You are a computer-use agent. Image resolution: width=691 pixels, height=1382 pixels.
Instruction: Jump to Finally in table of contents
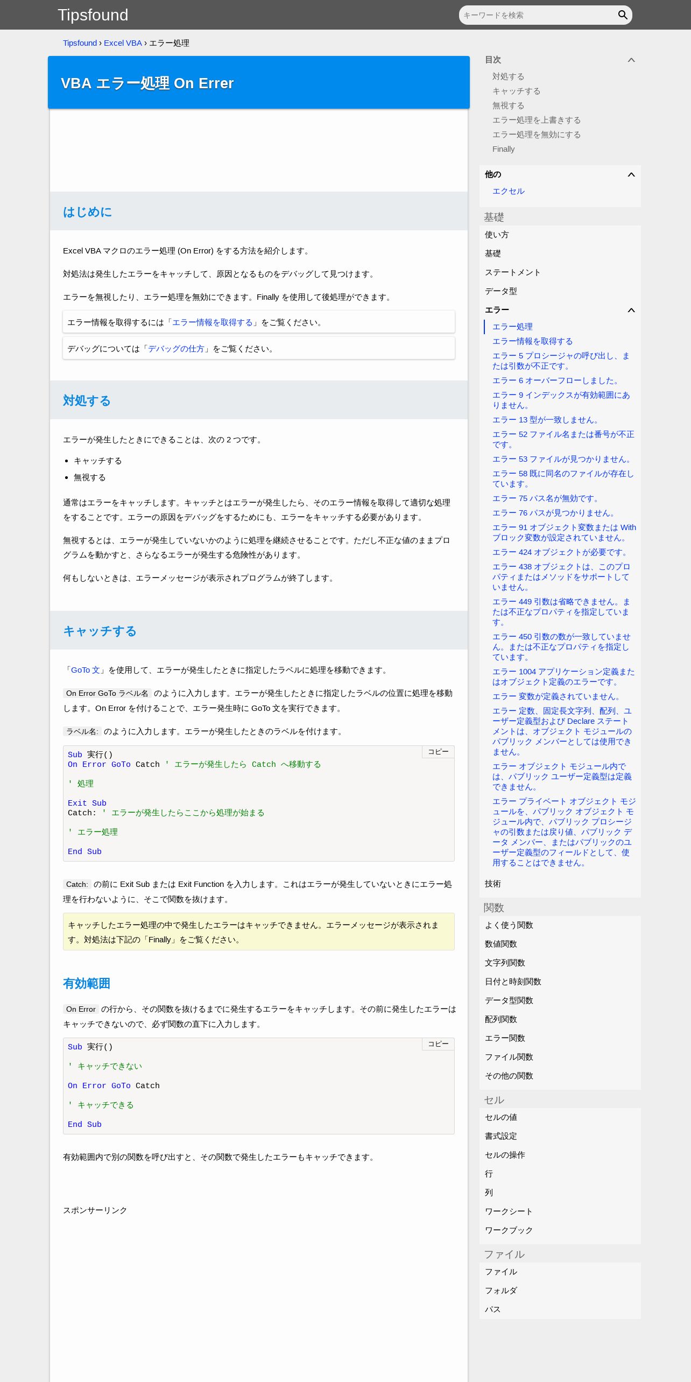503,149
